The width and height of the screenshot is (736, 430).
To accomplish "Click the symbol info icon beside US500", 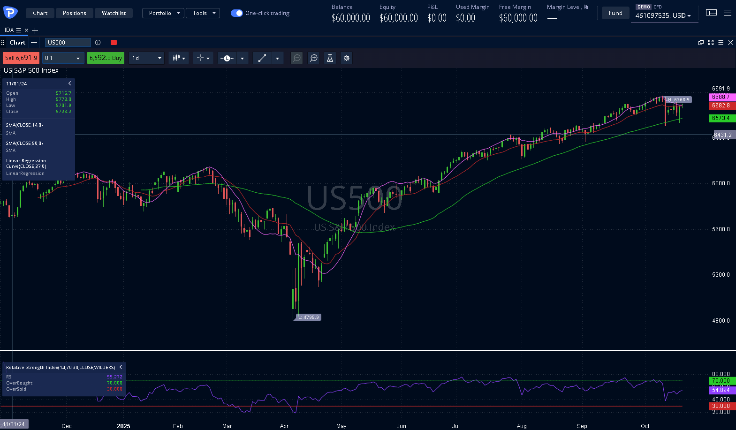I will point(98,43).
